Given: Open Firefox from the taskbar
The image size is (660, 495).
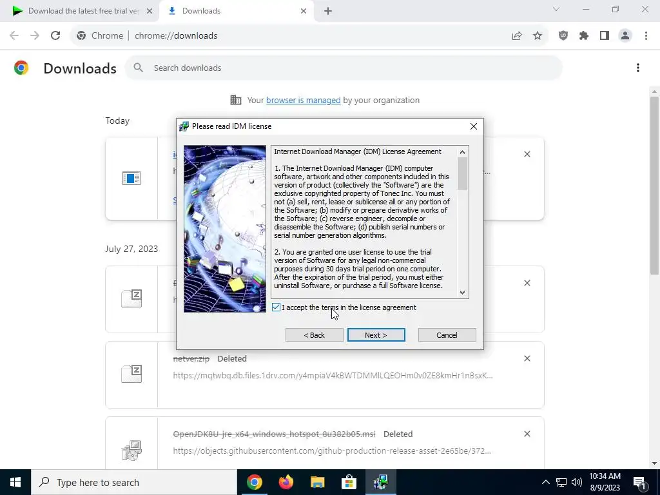Looking at the screenshot, I should (x=286, y=482).
